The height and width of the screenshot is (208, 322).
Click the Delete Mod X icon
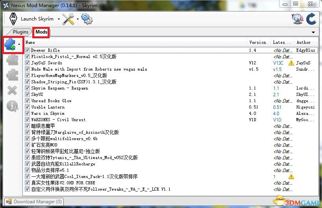tap(12, 90)
